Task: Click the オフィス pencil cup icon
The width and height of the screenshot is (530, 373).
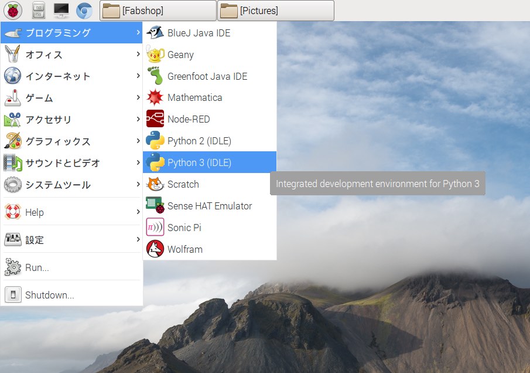Action: pyautogui.click(x=12, y=54)
